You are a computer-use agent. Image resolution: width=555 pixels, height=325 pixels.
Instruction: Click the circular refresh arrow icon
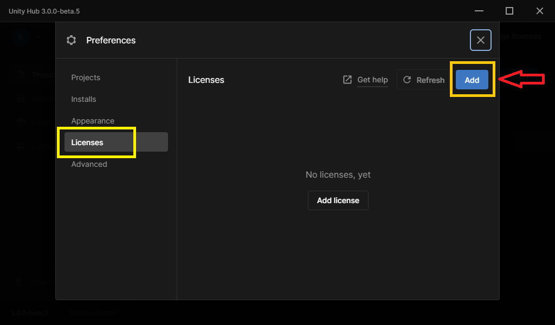407,80
